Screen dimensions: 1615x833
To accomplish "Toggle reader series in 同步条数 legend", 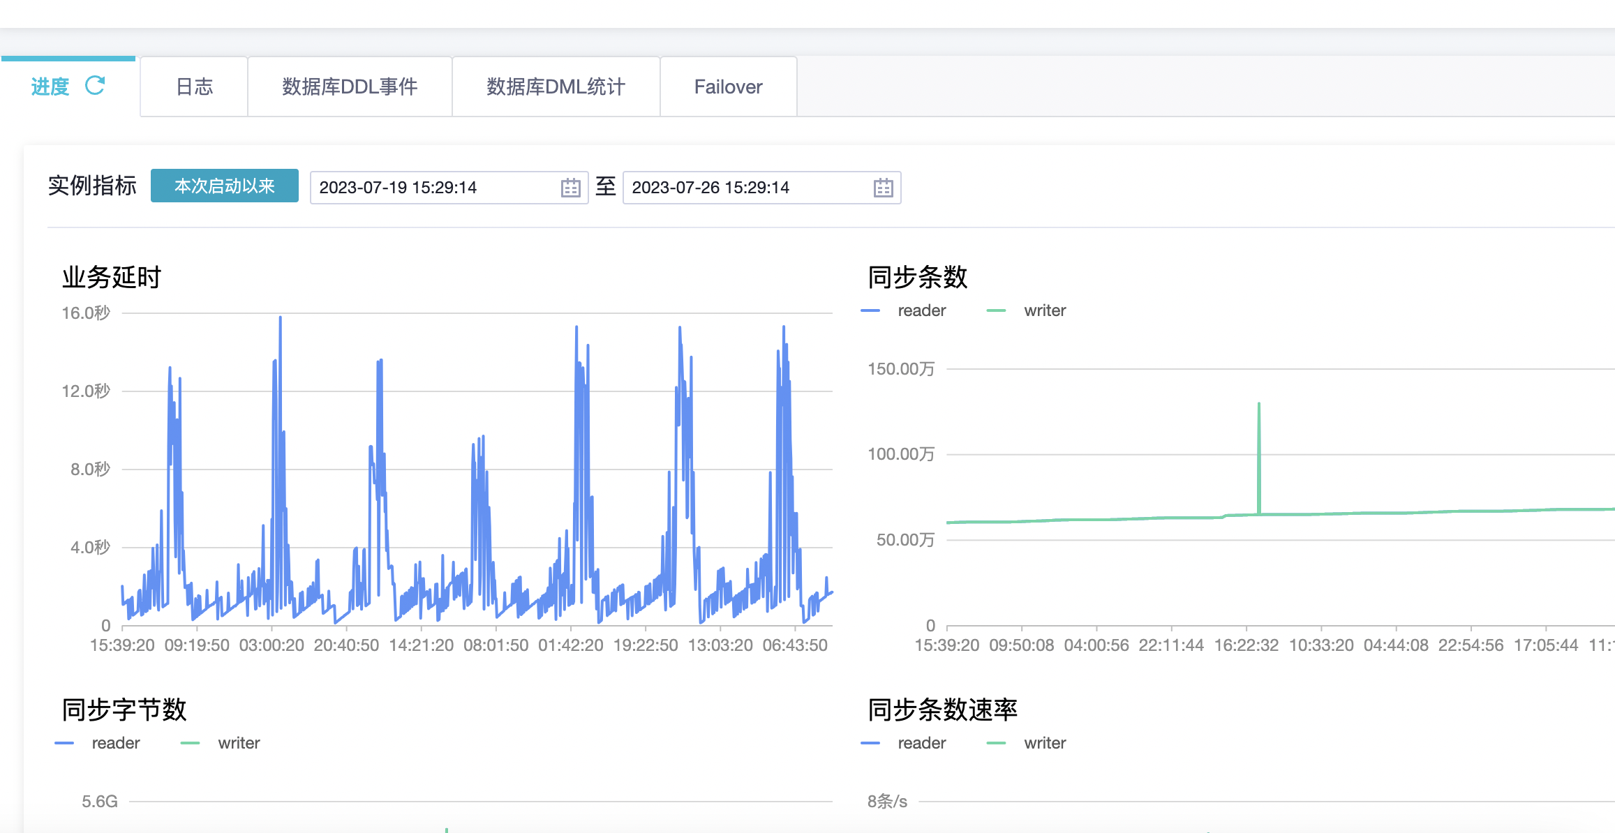I will click(x=904, y=310).
